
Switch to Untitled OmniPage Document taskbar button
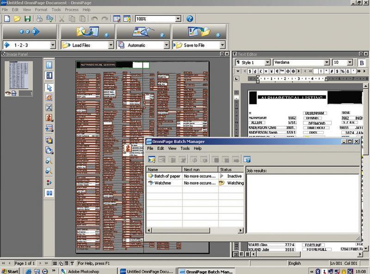147,271
